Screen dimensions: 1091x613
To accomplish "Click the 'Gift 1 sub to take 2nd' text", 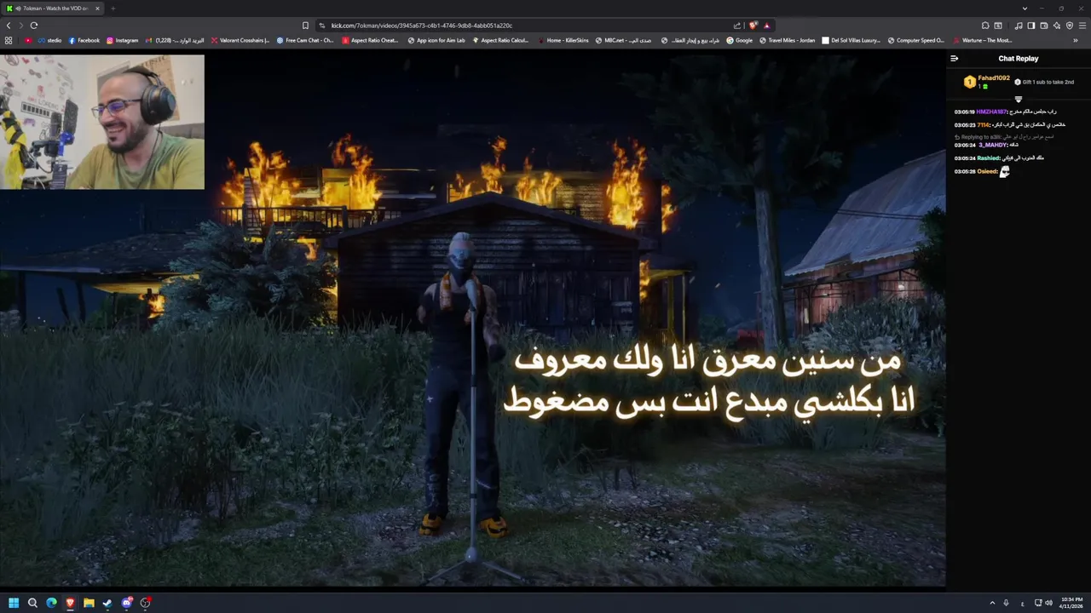I will [x=1048, y=82].
